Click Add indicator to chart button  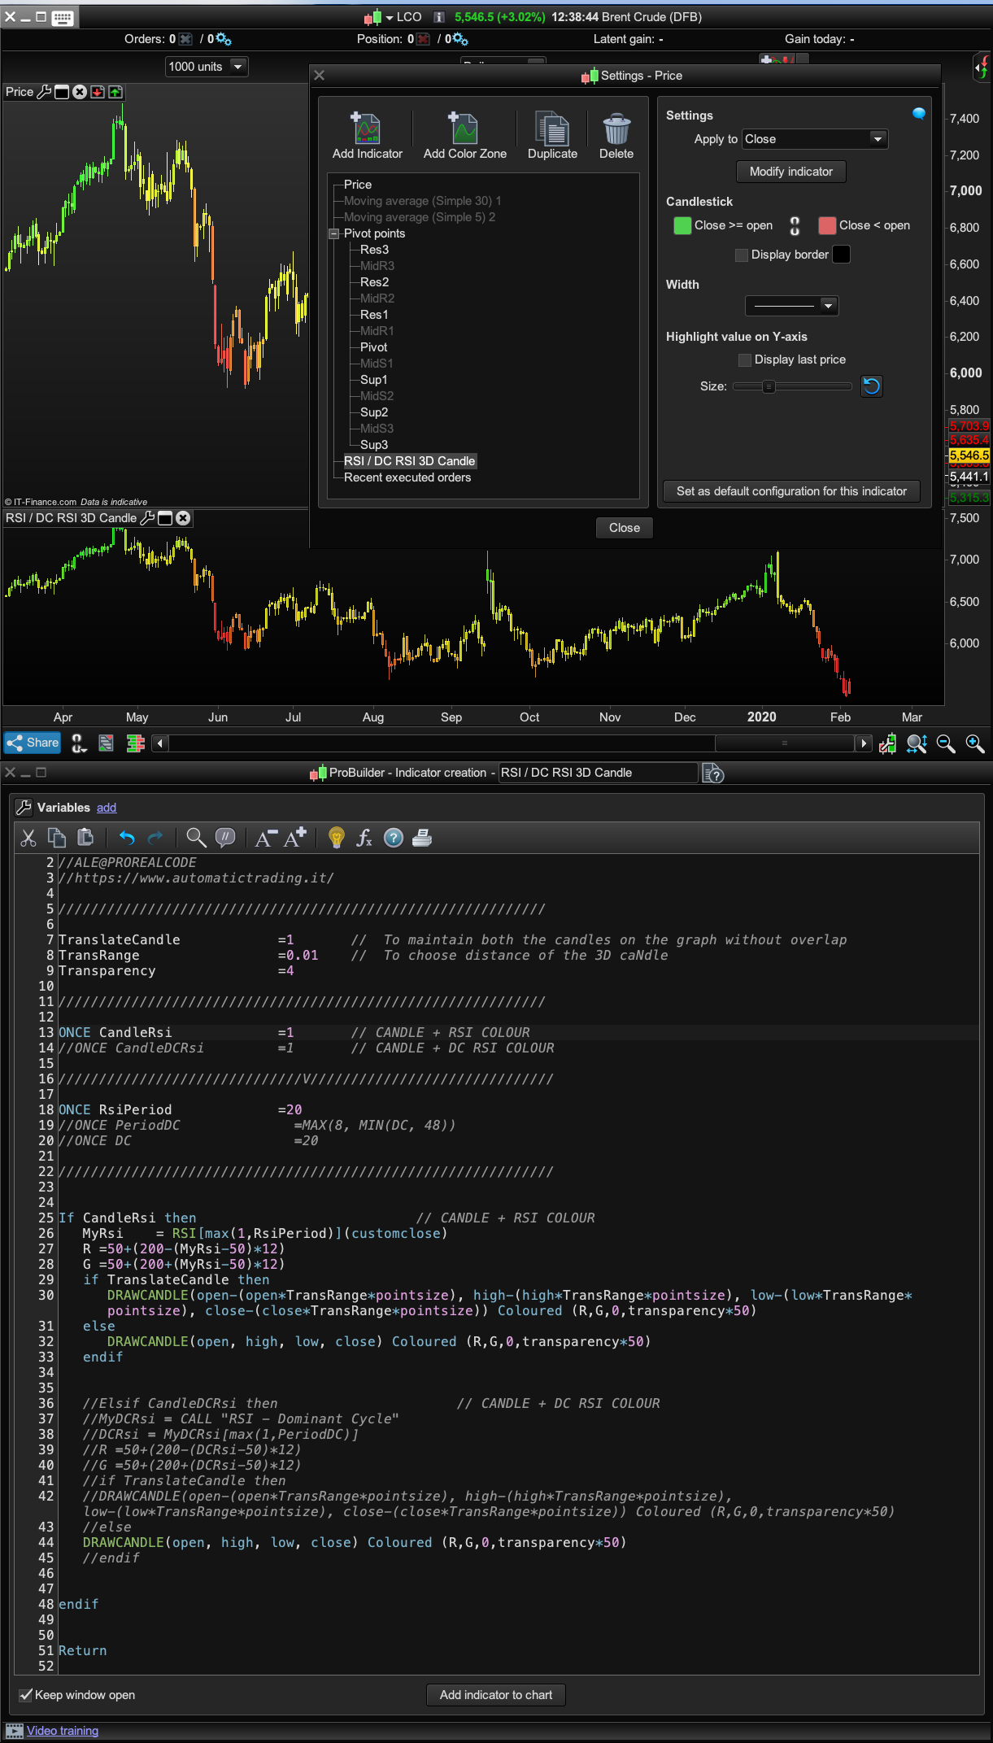495,1695
